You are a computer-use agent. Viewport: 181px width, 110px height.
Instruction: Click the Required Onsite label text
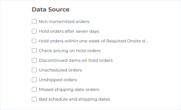click(124, 41)
